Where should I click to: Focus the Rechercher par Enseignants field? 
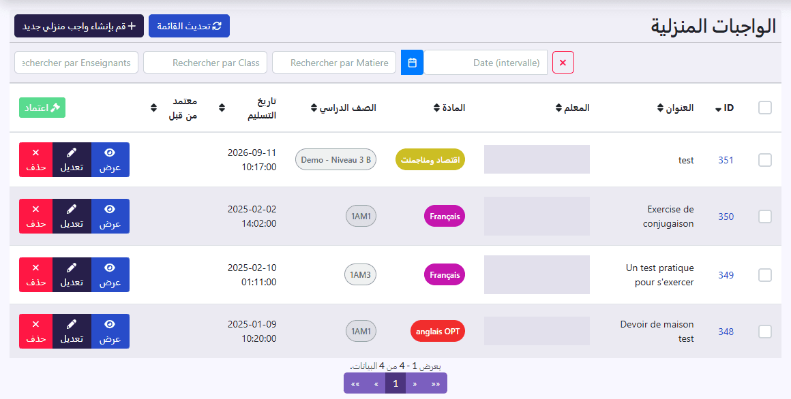click(x=76, y=63)
